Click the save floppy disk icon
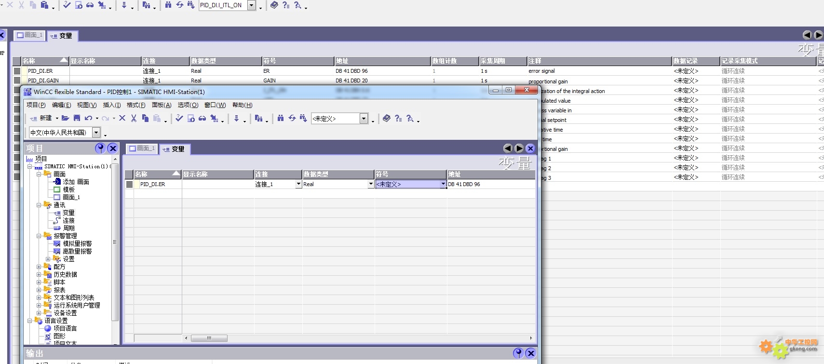 pyautogui.click(x=77, y=118)
